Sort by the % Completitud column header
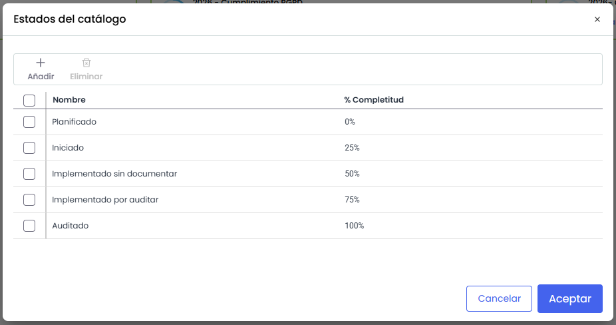Viewport: 616px width, 325px height. 374,100
